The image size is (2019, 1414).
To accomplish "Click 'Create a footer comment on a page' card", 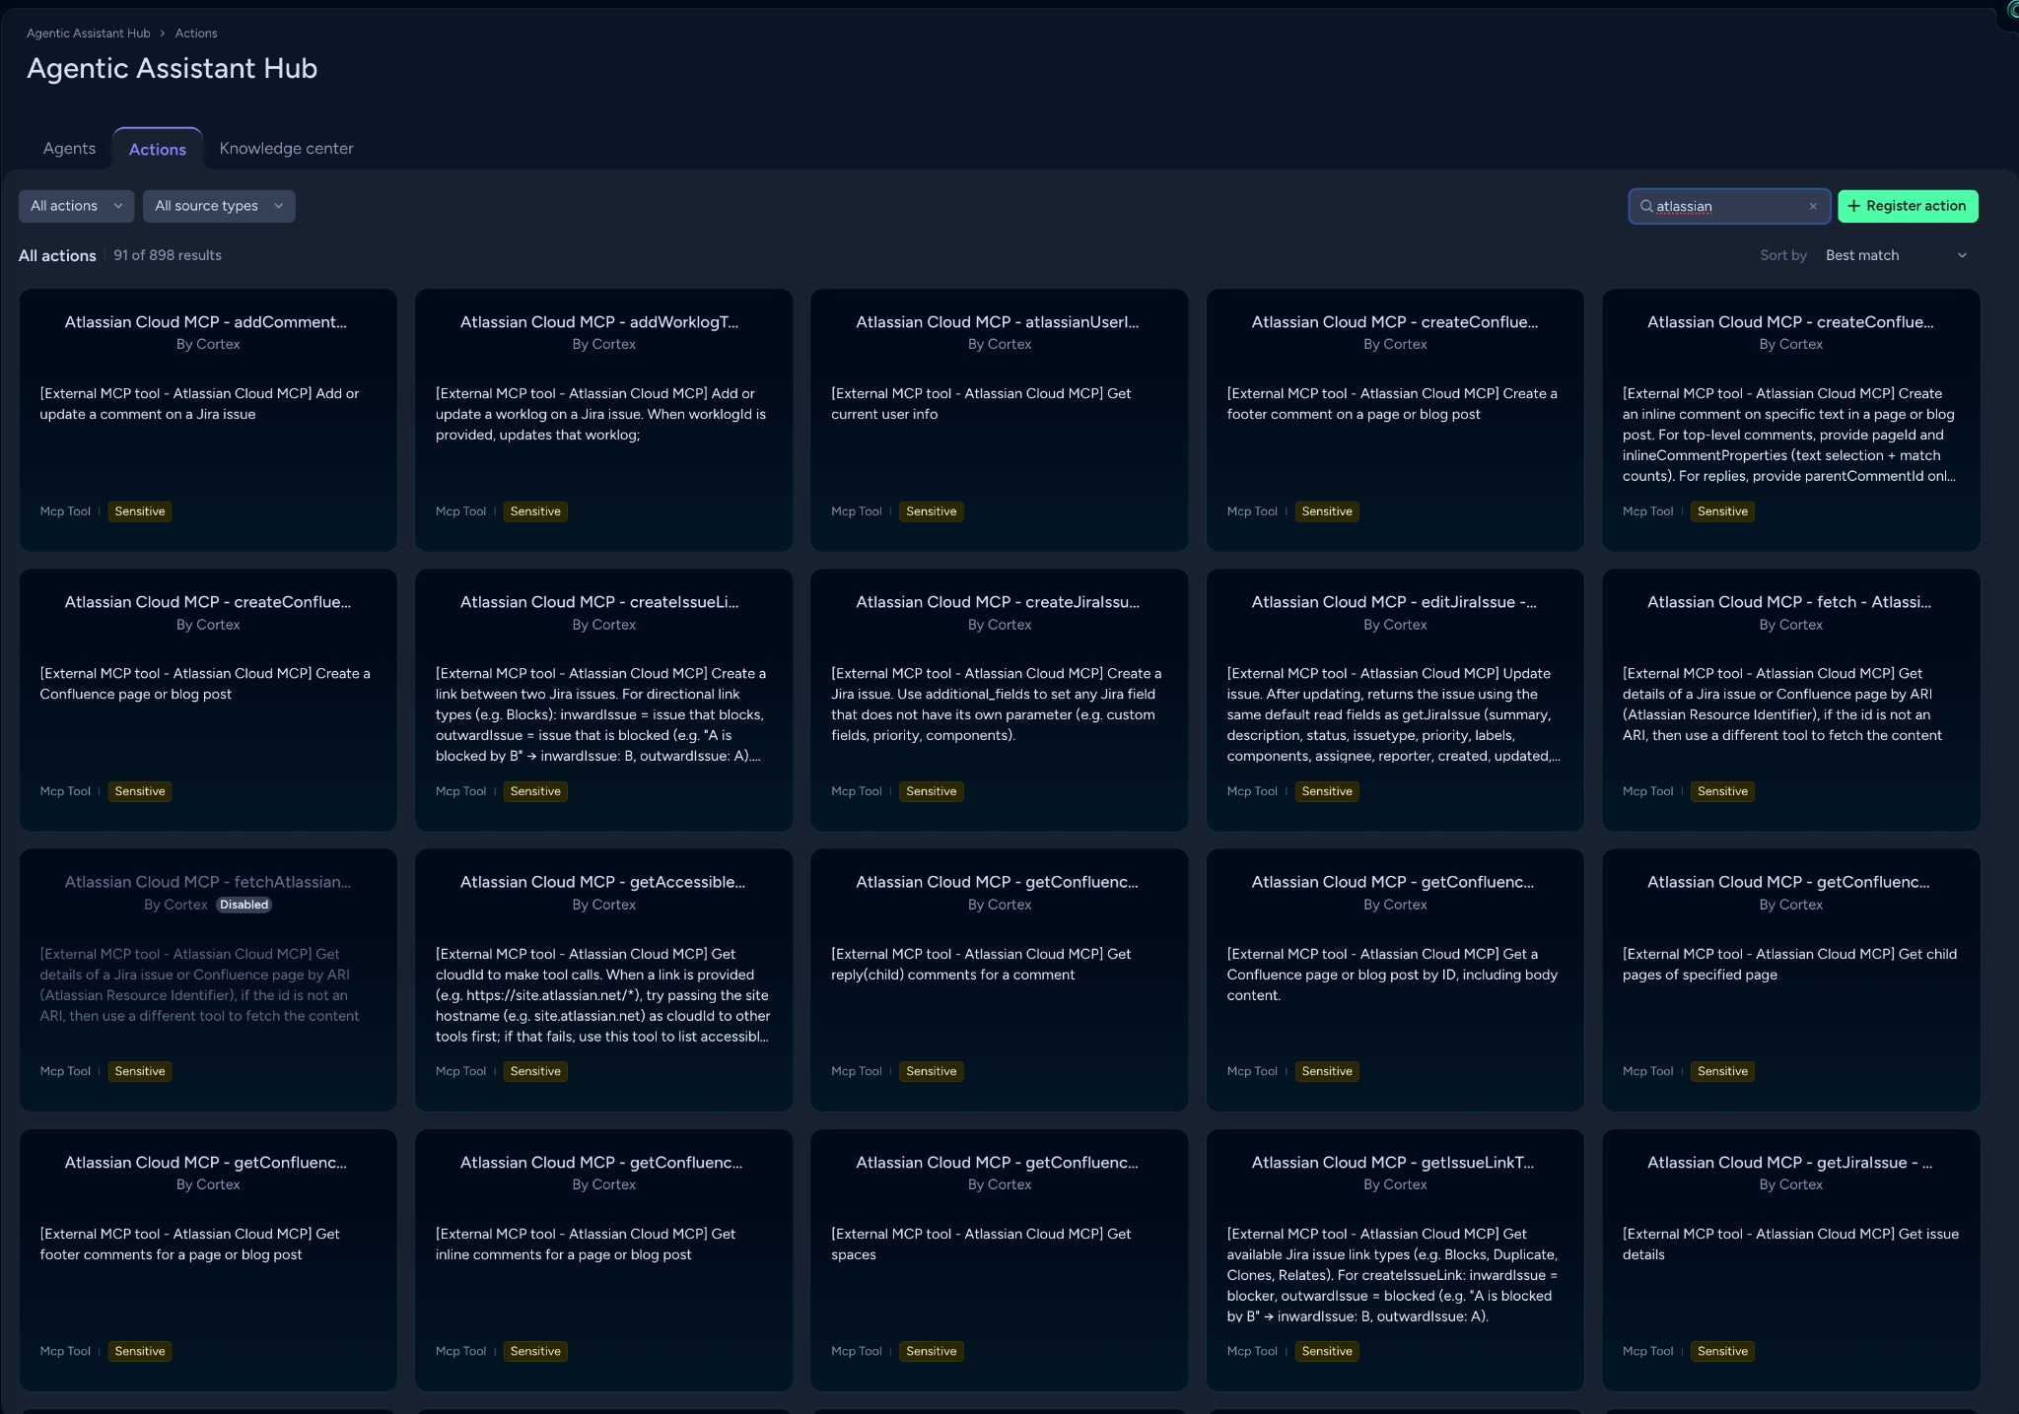I will coord(1395,420).
